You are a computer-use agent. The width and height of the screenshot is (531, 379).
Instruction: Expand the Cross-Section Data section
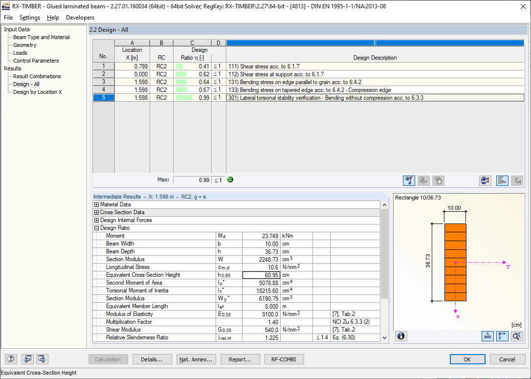(96, 212)
